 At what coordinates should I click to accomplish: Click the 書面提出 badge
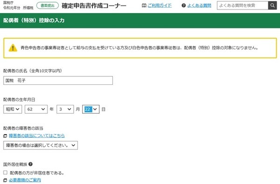coord(48,6)
